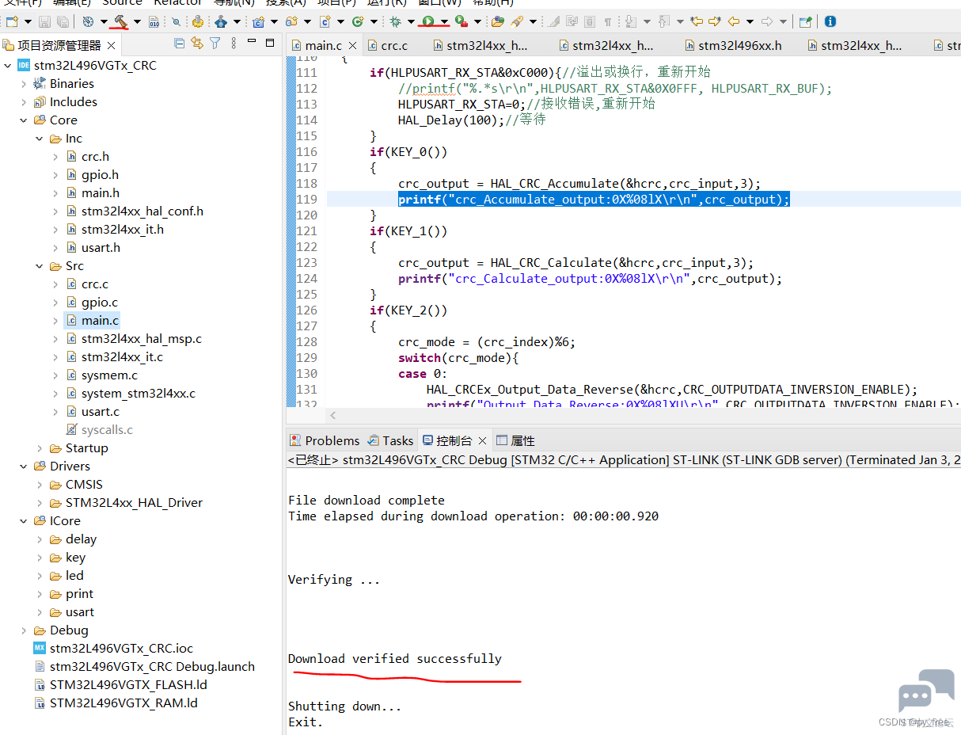
Task: Select usart.c in the Src folder
Action: (101, 412)
